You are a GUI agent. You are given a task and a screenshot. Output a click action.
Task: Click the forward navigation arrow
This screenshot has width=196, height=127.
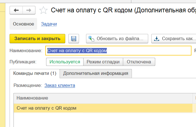pyautogui.click(x=28, y=10)
